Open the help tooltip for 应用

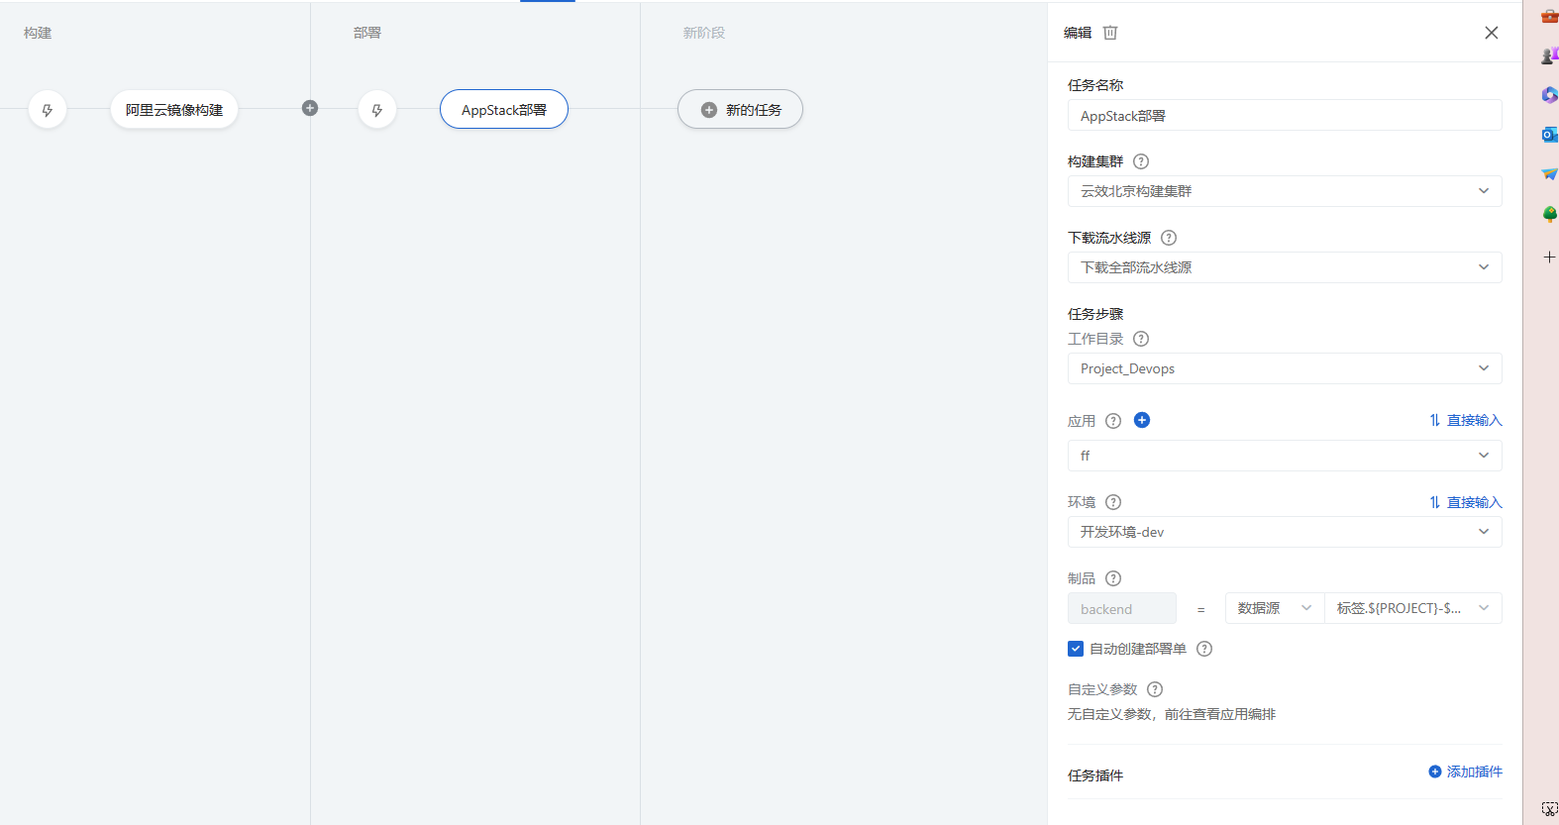click(1113, 421)
